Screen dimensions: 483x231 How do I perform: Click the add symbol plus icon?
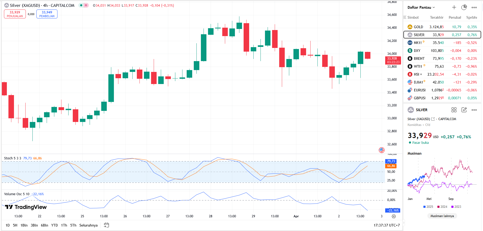coord(454,7)
